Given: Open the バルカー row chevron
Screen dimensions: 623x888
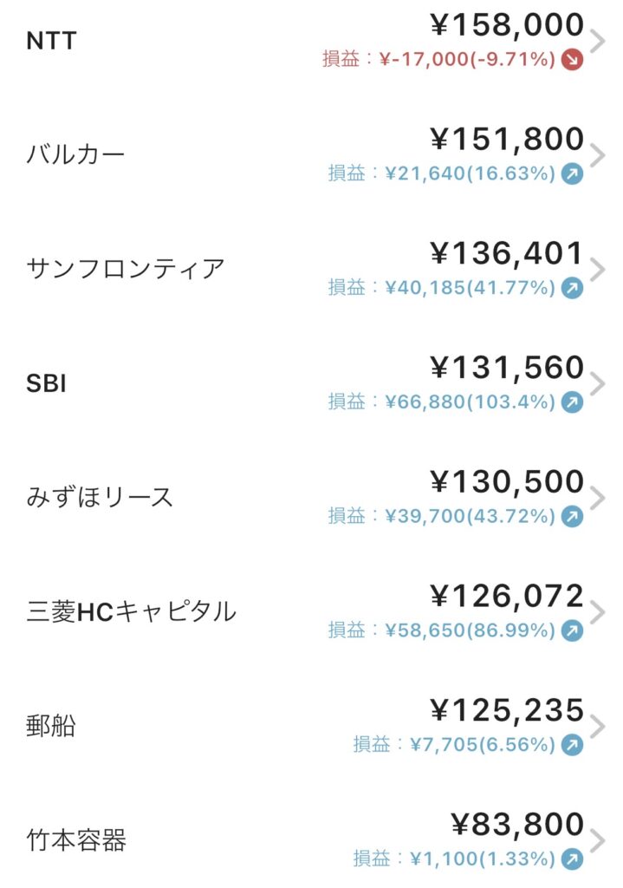Looking at the screenshot, I should coord(598,155).
